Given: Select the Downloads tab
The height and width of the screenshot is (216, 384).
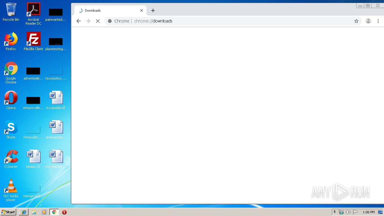Looking at the screenshot, I should tap(110, 10).
